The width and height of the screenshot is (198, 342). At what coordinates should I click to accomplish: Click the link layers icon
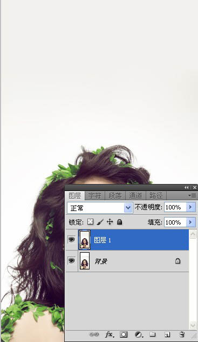point(94,334)
